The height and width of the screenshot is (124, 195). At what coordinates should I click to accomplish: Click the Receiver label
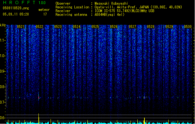63,11
